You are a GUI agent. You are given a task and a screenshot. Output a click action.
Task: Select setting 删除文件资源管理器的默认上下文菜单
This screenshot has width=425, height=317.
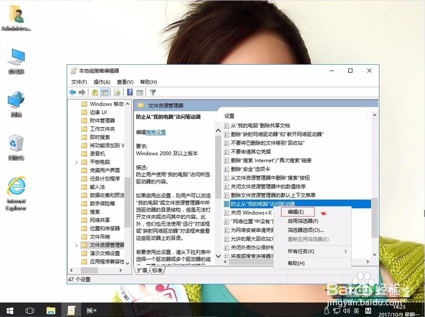[x=273, y=195]
